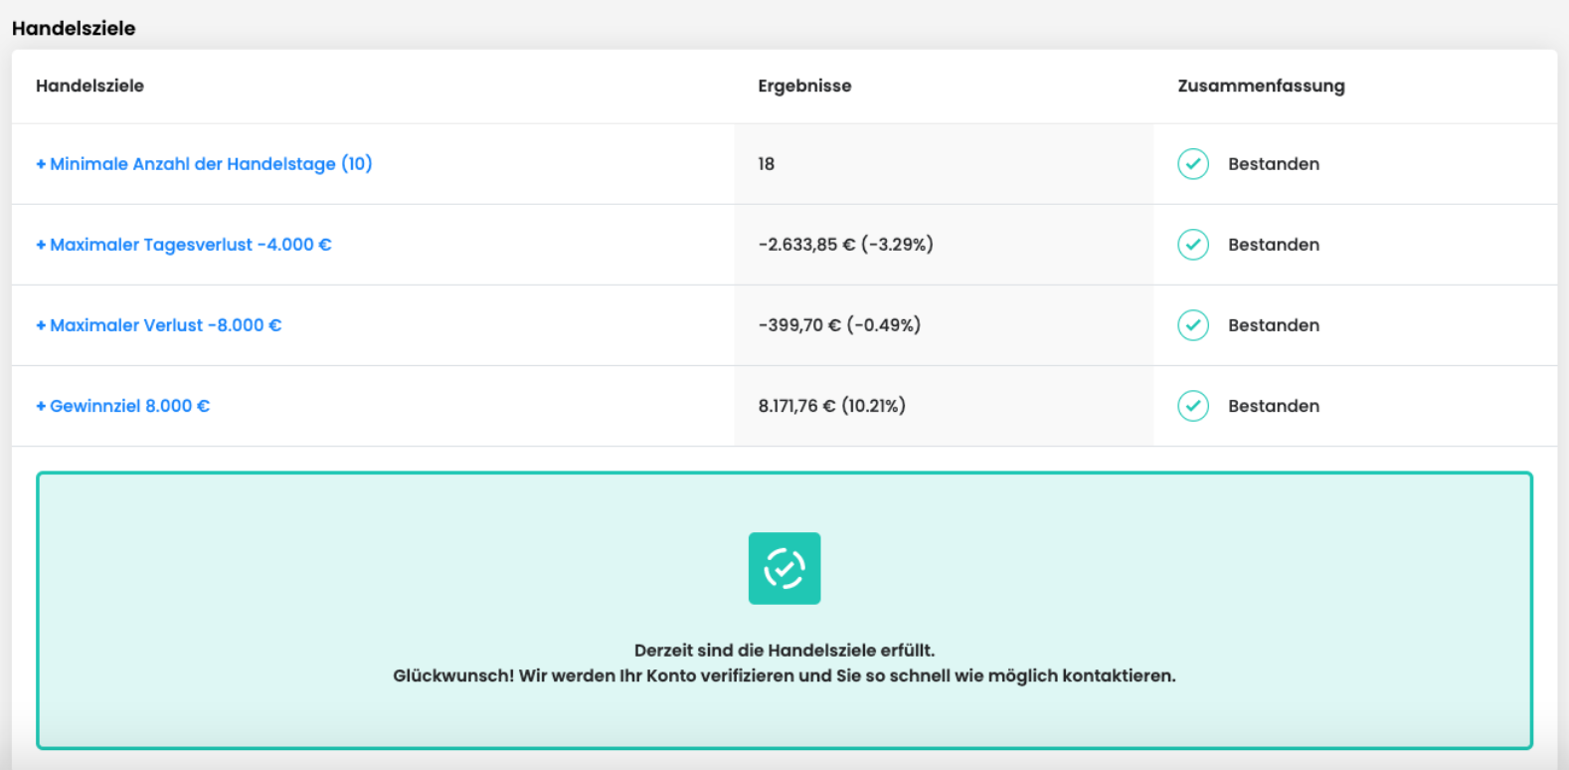The height and width of the screenshot is (770, 1569).
Task: Click the checkmark icon for Maximaler Tagesverlust
Action: coord(1192,244)
